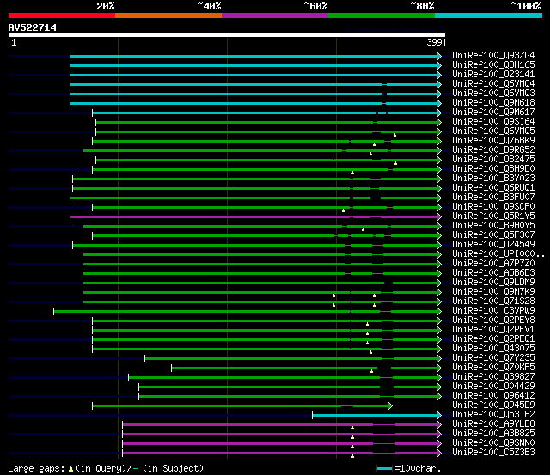Image resolution: width=550 pixels, height=475 pixels.
Task: Click UniRef100_A3B825 label
Action: [493, 434]
